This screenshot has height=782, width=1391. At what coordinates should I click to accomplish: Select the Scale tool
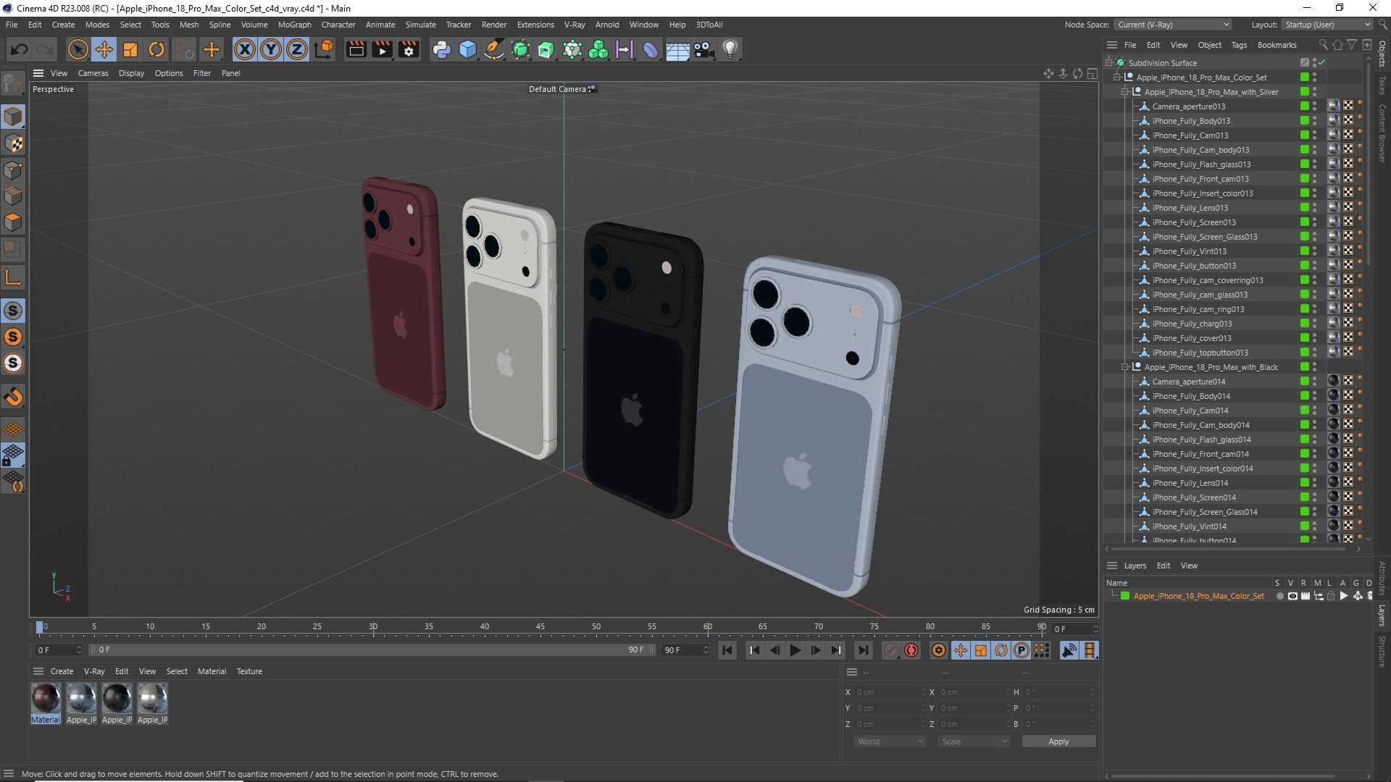click(130, 49)
